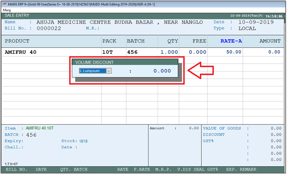Open the Lumpsum discount type dropdown
This screenshot has height=174, width=287.
click(x=109, y=71)
